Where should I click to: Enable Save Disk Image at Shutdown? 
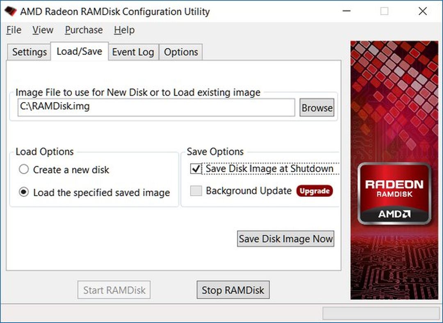[x=196, y=169]
